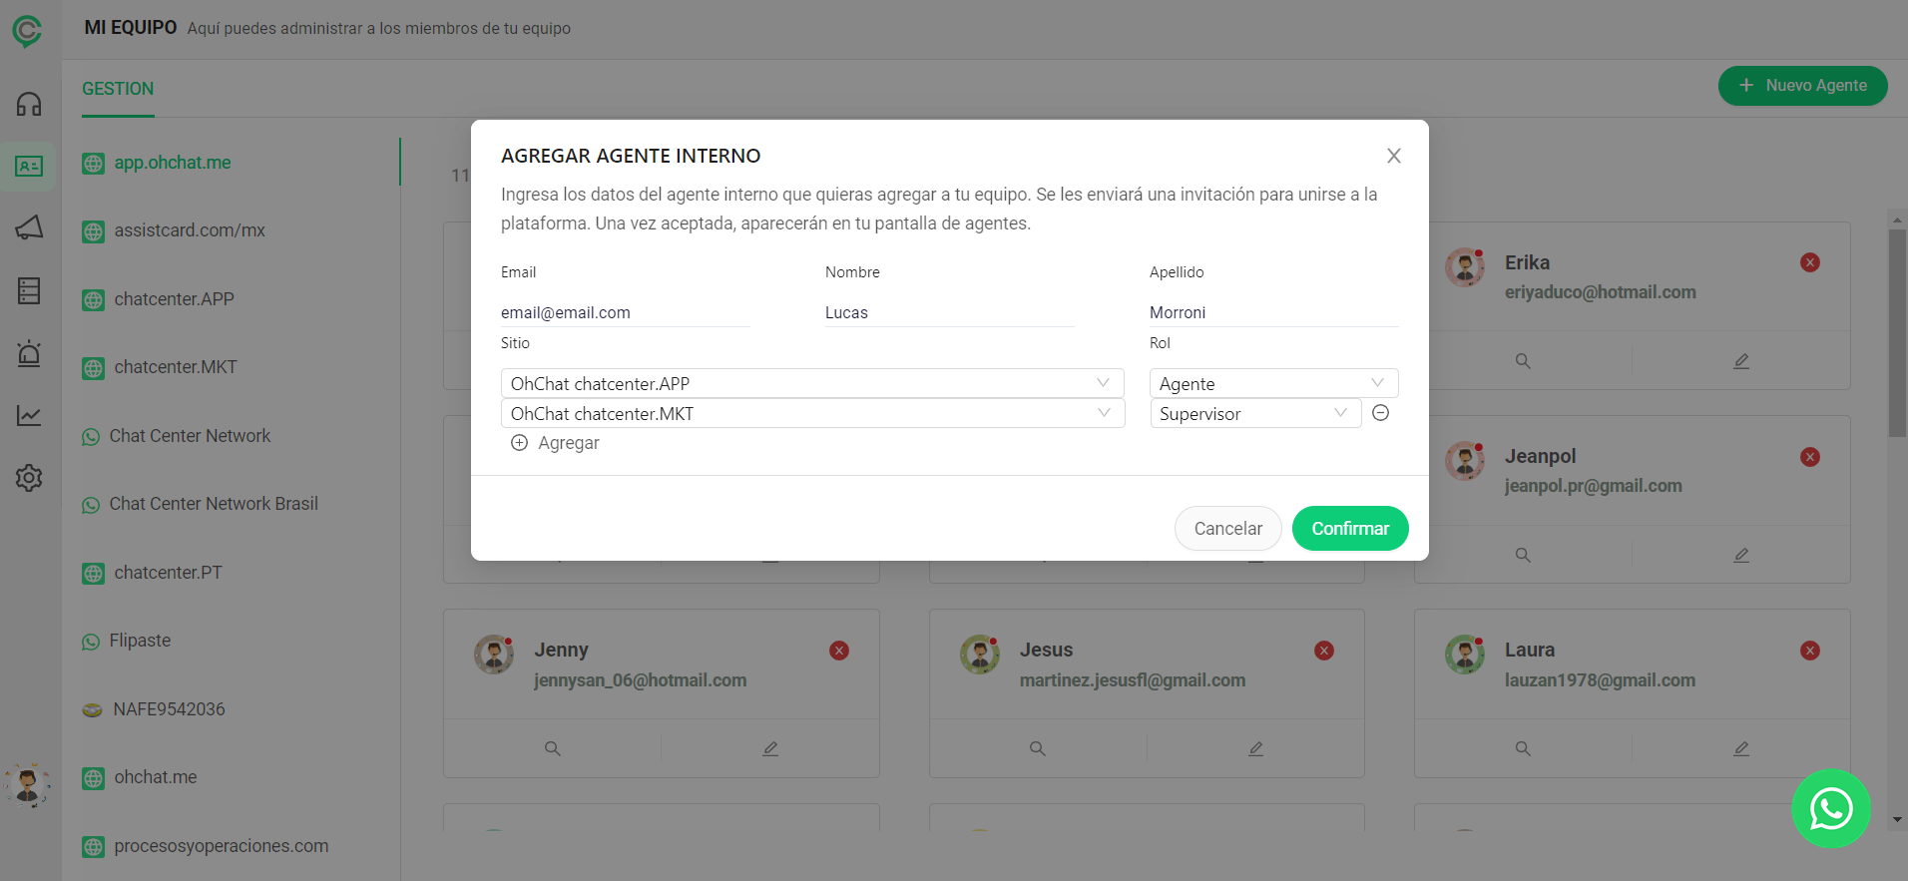1908x881 pixels.
Task: Edit Jesus with the pencil icon
Action: (1256, 748)
